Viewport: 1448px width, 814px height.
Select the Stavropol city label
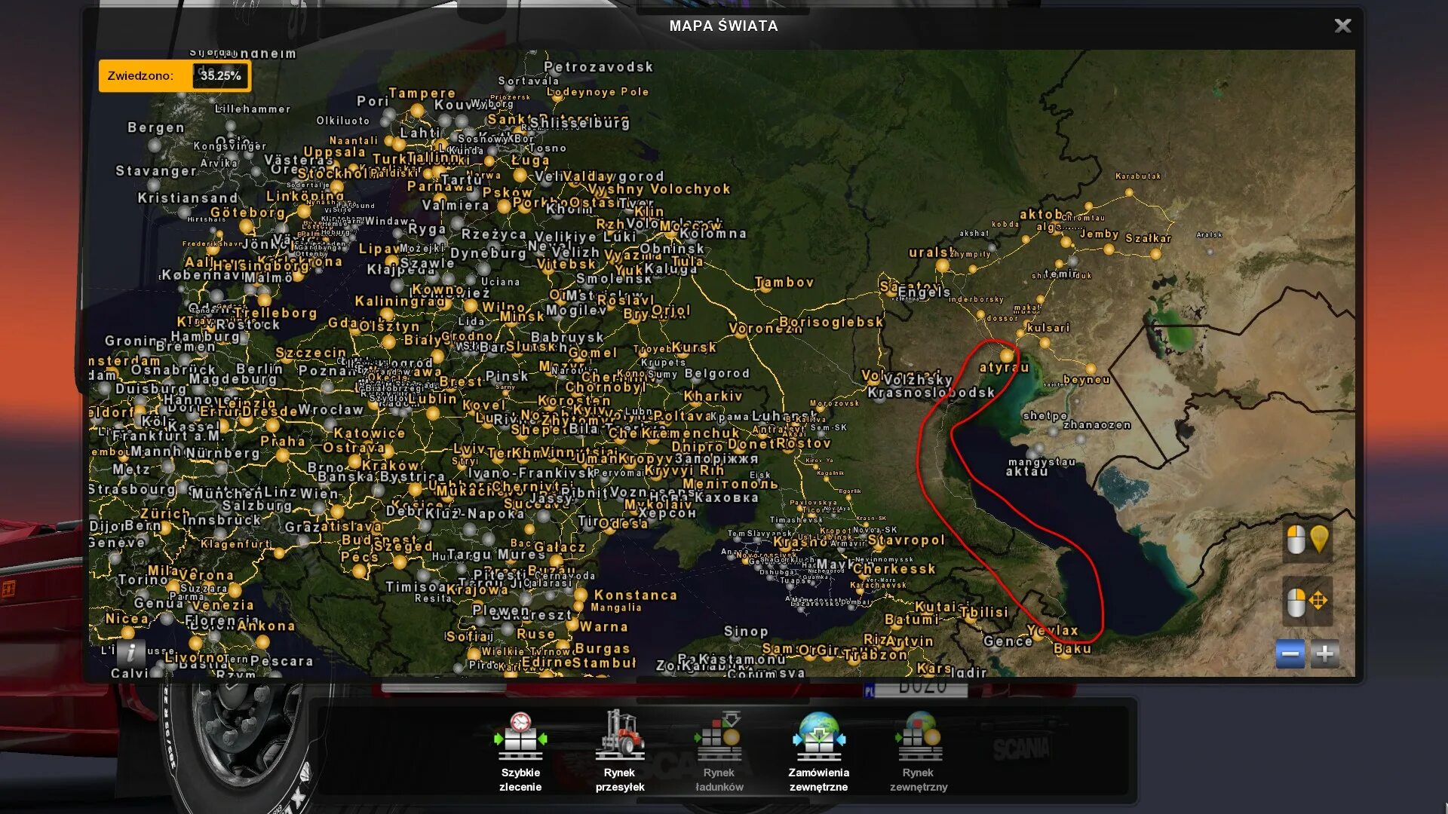[x=906, y=540]
